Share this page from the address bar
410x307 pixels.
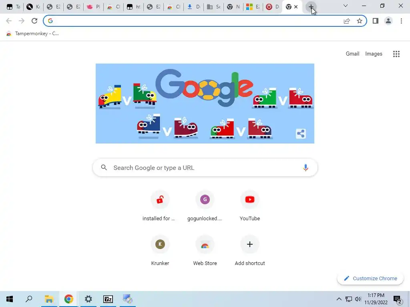(x=347, y=21)
